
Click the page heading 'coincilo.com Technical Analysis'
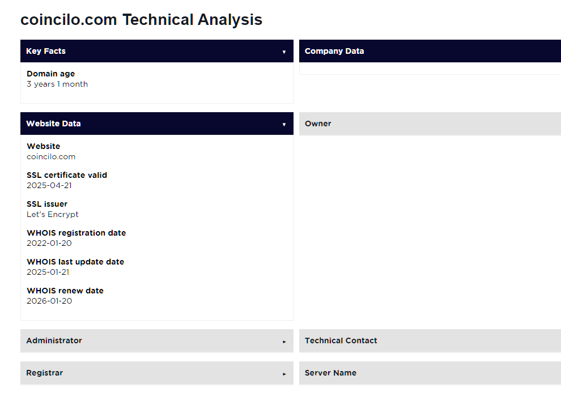coord(141,20)
